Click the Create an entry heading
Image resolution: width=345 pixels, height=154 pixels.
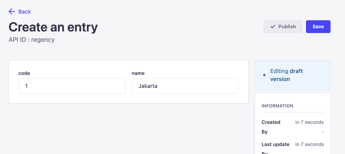pos(53,27)
